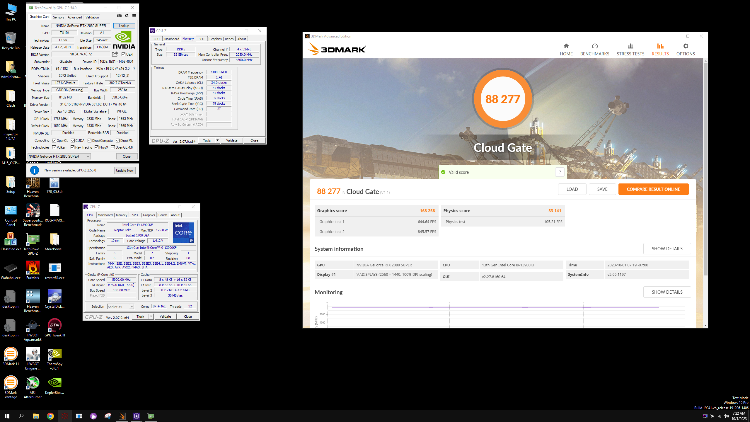Click the Core Speed field 5900.00 MHz

tap(121, 280)
